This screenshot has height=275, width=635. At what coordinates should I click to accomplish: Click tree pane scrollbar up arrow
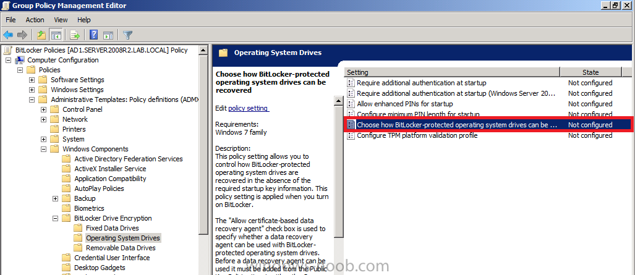click(x=203, y=50)
